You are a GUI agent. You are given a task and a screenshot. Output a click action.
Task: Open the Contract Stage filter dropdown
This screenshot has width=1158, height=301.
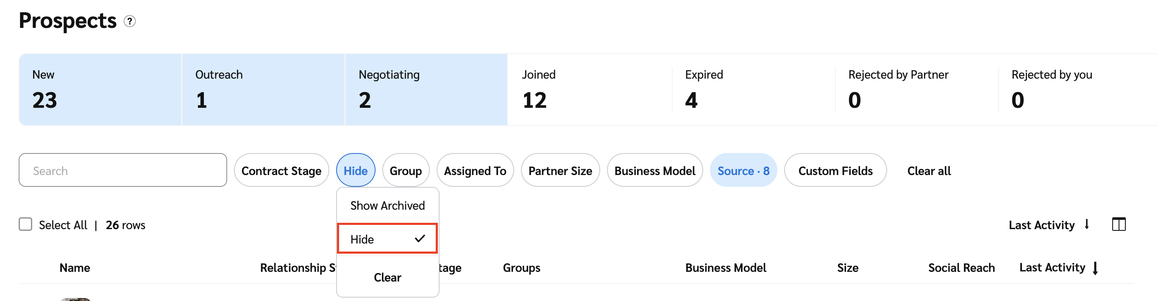tap(281, 170)
